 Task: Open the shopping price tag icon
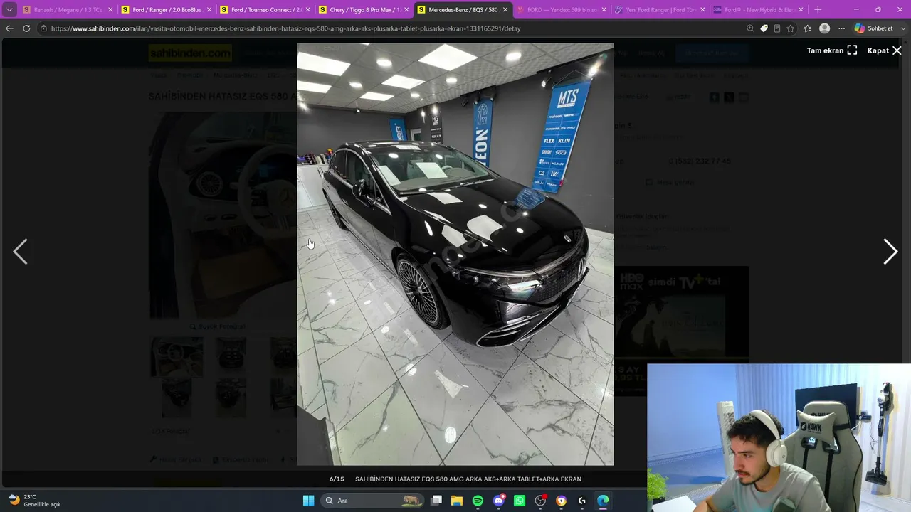click(764, 28)
